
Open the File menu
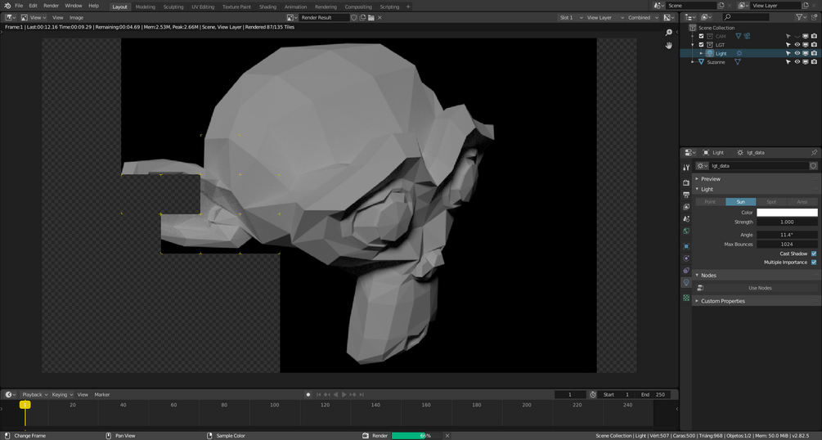pyautogui.click(x=19, y=6)
